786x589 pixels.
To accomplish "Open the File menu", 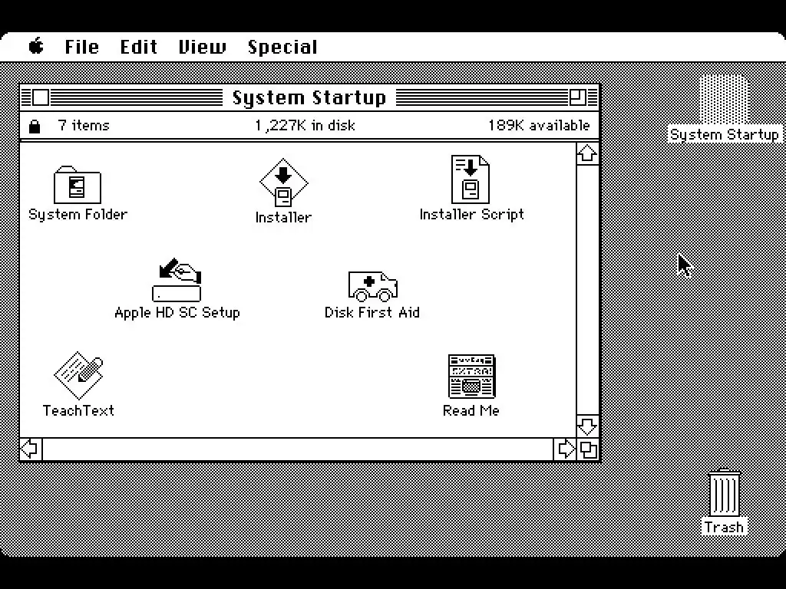I will click(x=81, y=47).
